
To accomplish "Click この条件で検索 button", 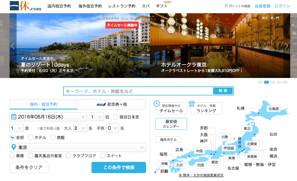I will pyautogui.click(x=118, y=167).
